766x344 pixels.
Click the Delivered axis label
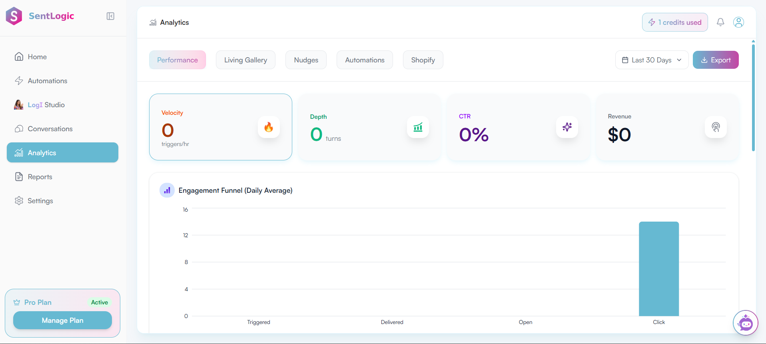point(392,322)
